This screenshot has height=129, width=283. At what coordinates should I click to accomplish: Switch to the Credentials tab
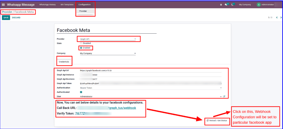(x=64, y=62)
